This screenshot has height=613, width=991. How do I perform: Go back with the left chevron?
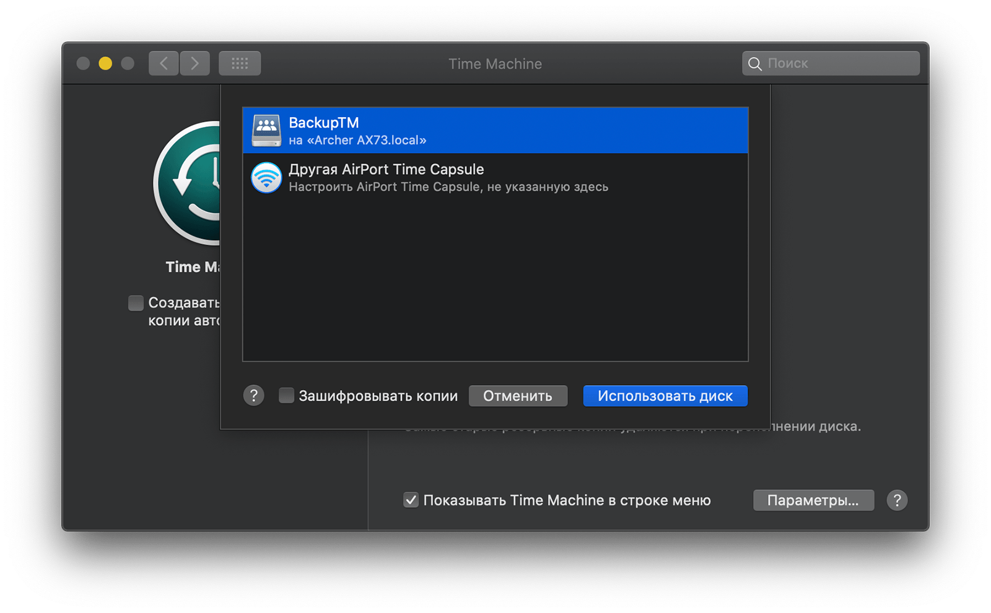click(x=164, y=63)
